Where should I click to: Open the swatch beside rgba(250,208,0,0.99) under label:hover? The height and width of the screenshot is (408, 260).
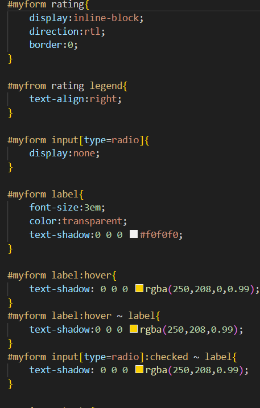click(139, 288)
